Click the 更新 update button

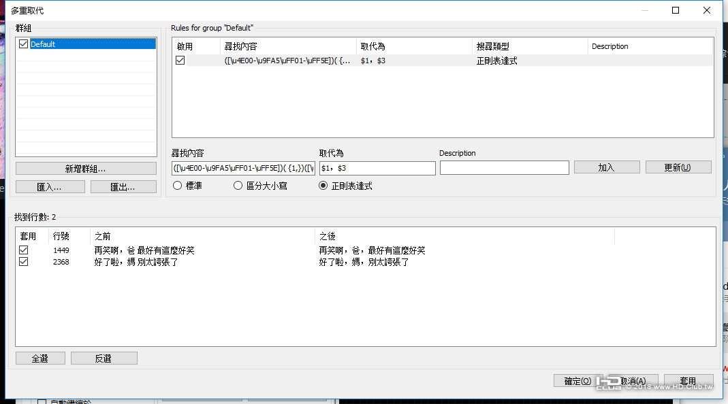click(678, 167)
